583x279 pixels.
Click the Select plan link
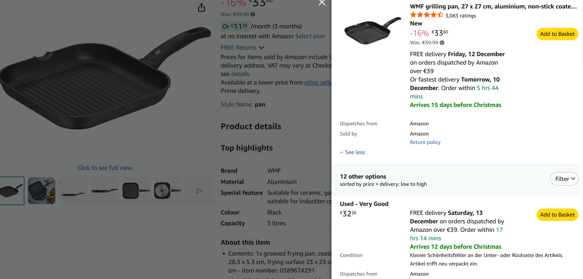310,36
